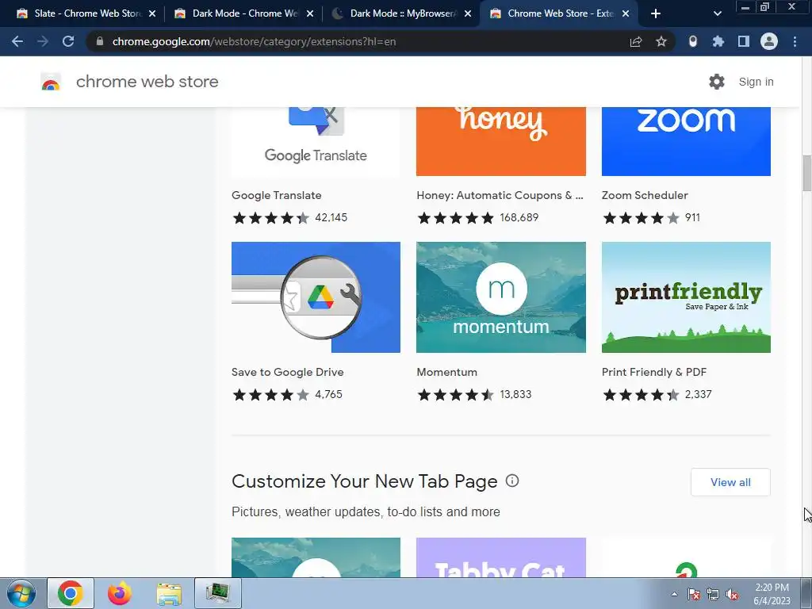Close the Chrome Web Store - Extensions tab

[626, 14]
